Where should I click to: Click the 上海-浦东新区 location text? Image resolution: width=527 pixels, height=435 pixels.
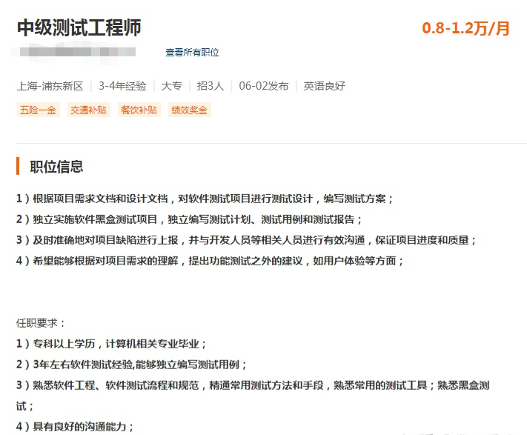50,86
